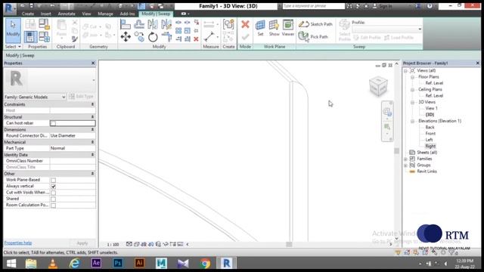Enable the Shared checkbox
The height and width of the screenshot is (272, 484).
coord(54,199)
